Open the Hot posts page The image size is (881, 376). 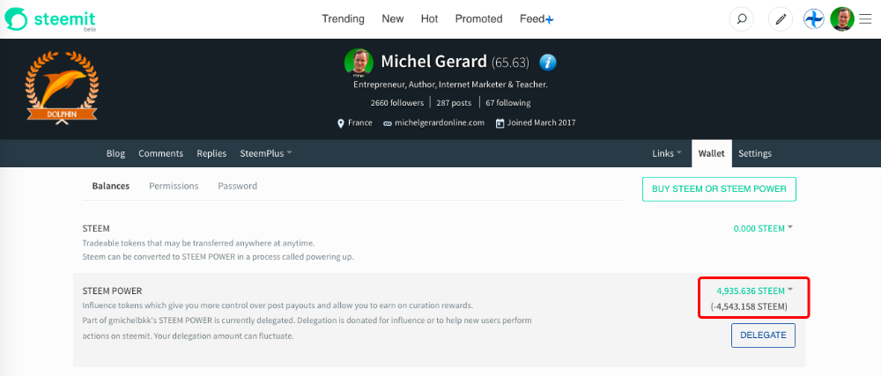click(x=429, y=19)
